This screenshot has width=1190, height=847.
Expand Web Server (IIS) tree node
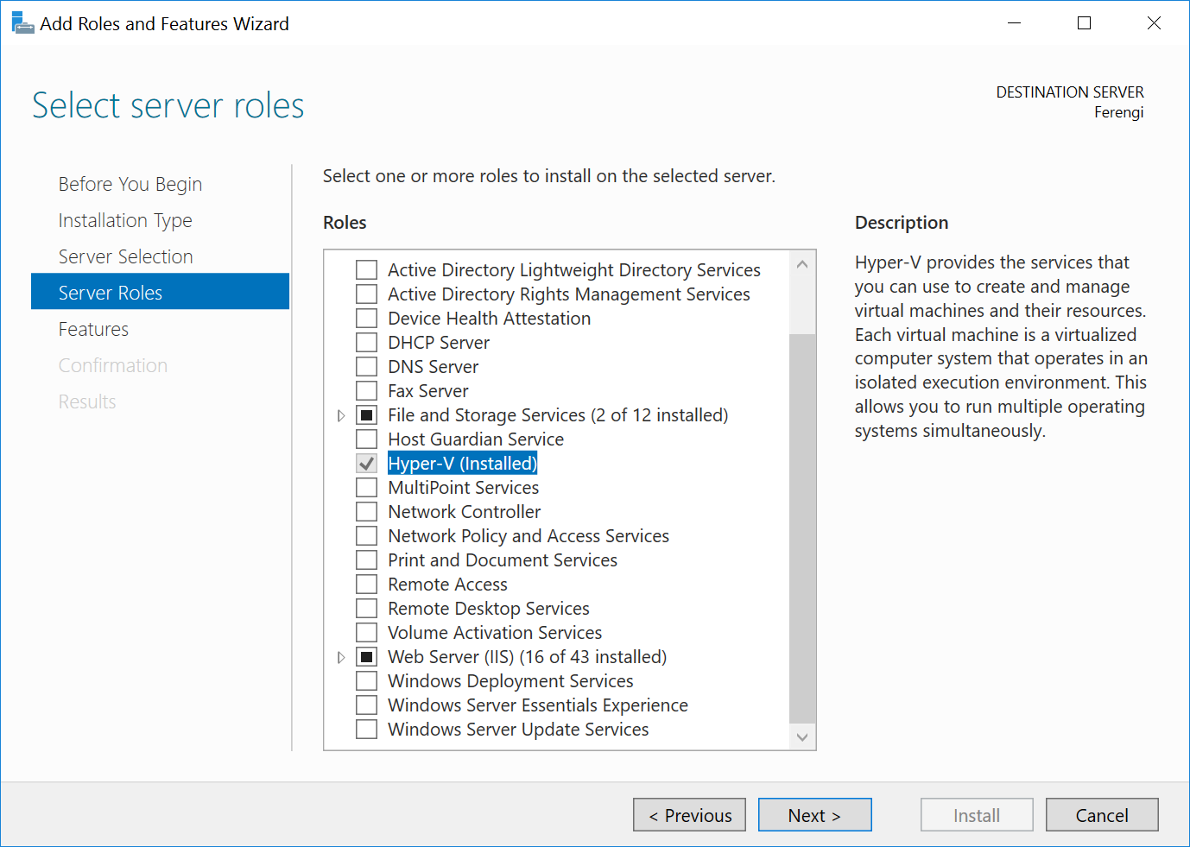click(341, 658)
